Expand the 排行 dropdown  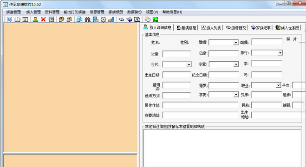point(280,53)
